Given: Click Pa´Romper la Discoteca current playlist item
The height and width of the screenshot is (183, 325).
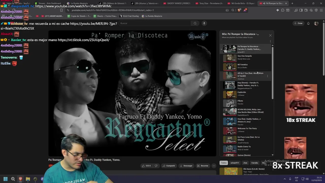Looking at the screenshot, I should pyautogui.click(x=246, y=49).
